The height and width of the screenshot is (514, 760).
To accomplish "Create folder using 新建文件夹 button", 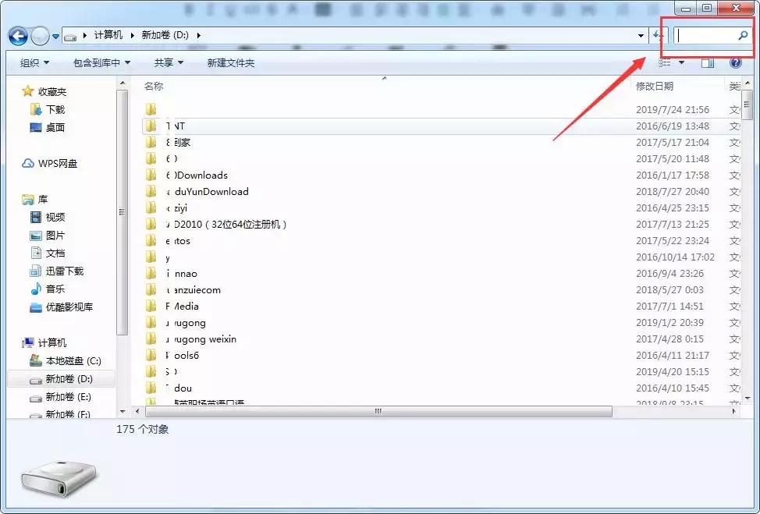I will 233,62.
